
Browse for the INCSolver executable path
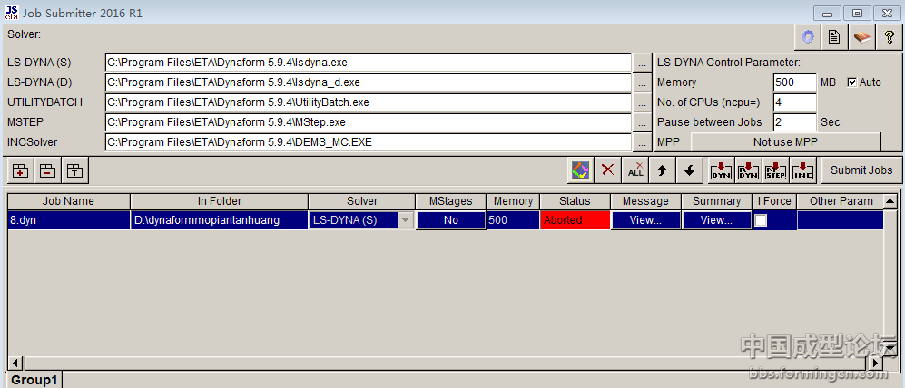coord(642,142)
